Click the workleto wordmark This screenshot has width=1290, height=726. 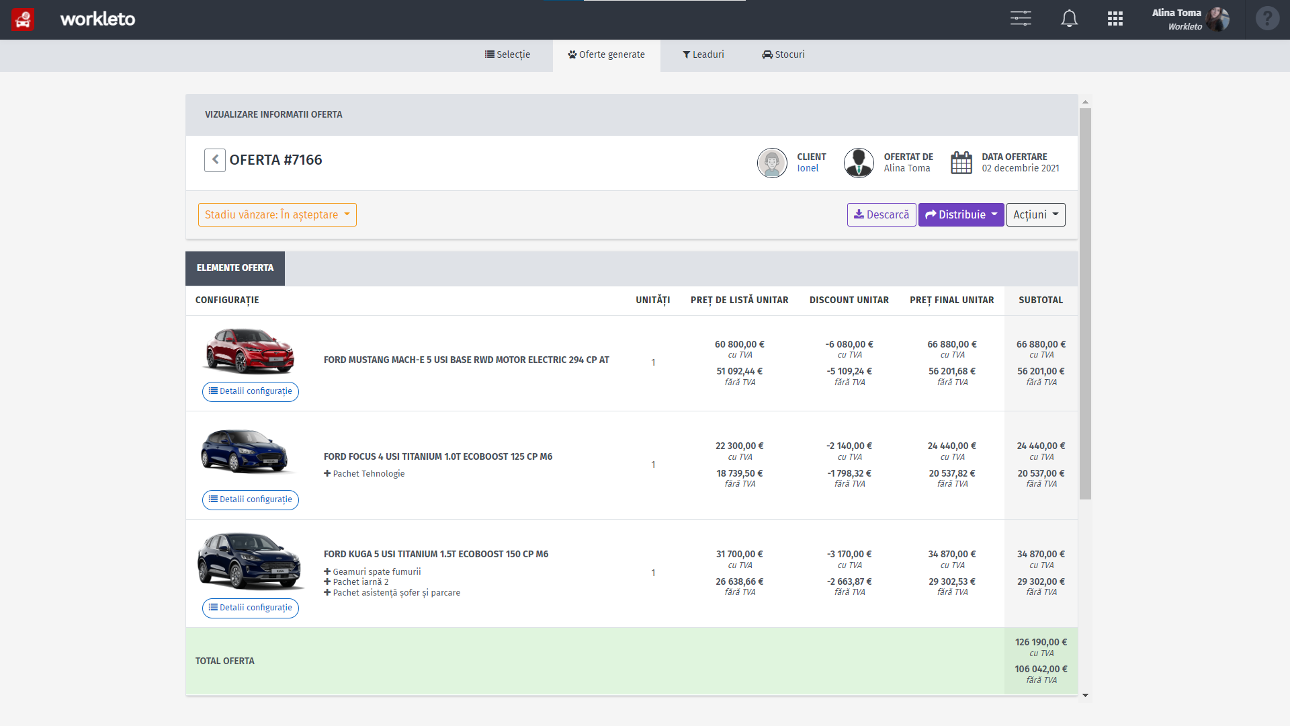(x=97, y=19)
